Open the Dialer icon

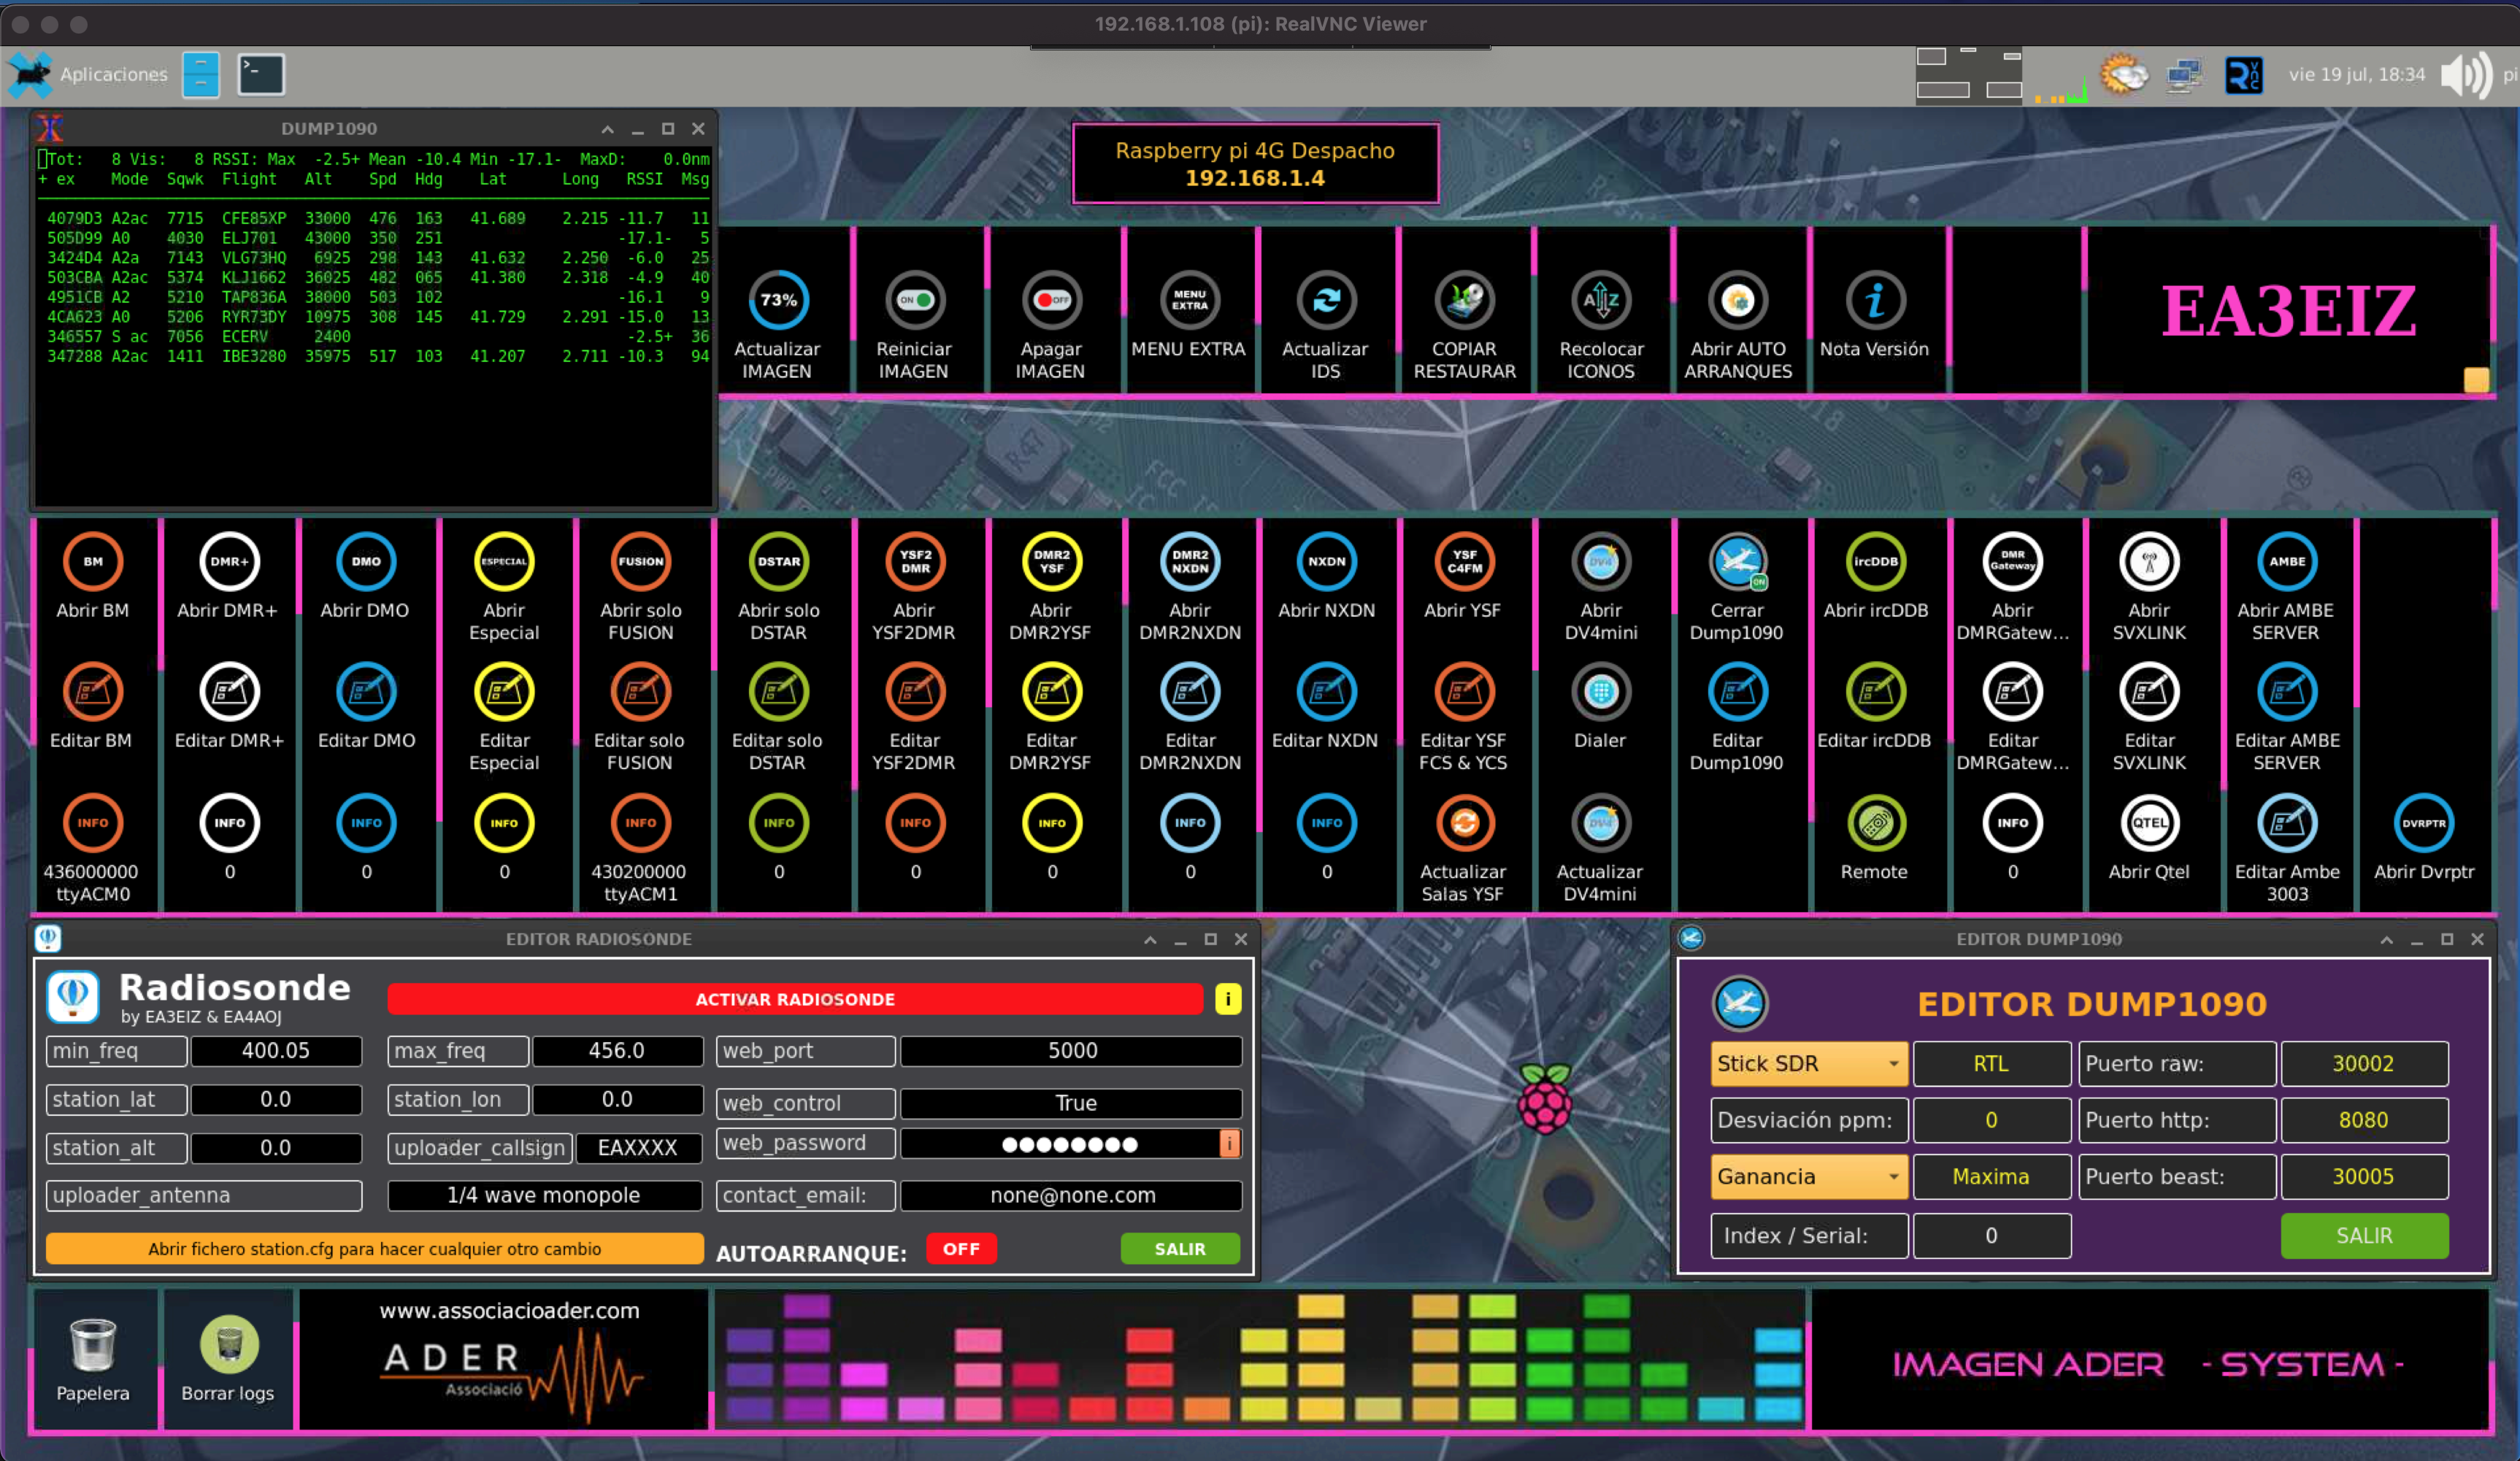(1600, 692)
